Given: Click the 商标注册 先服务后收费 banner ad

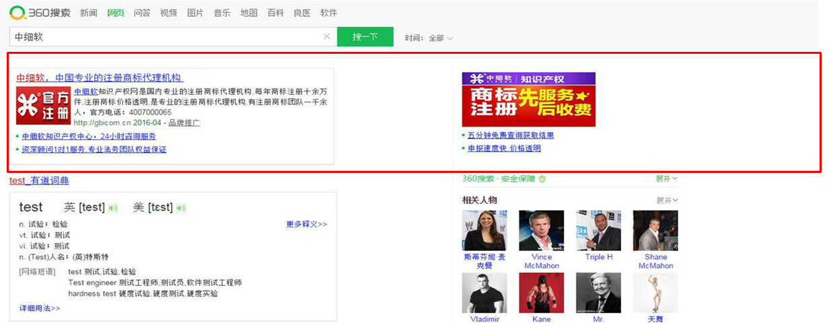Looking at the screenshot, I should (528, 100).
